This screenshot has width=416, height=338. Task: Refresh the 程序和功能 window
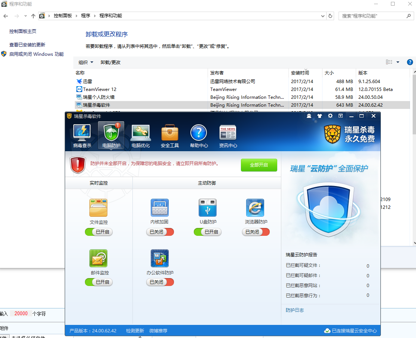tap(330, 16)
